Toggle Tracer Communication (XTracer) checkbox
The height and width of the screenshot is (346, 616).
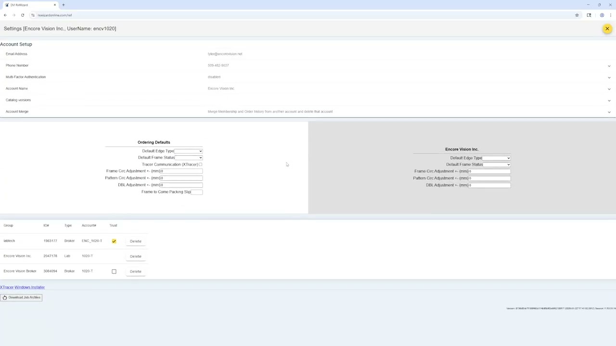pyautogui.click(x=200, y=164)
